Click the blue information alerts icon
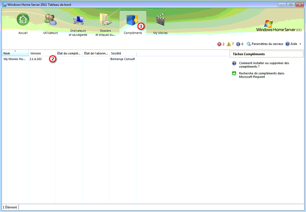Viewport: 306px width, 212px height. tap(238, 44)
